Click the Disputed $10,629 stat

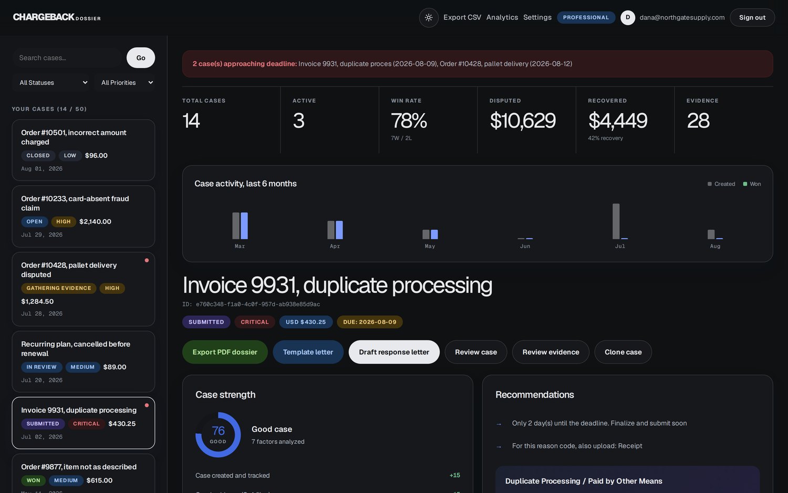pyautogui.click(x=526, y=120)
